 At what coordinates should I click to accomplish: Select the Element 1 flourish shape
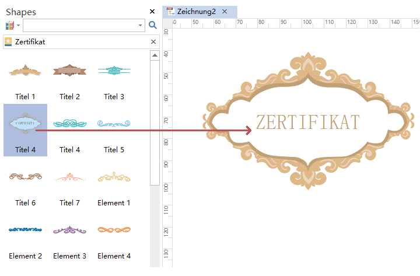114,177
